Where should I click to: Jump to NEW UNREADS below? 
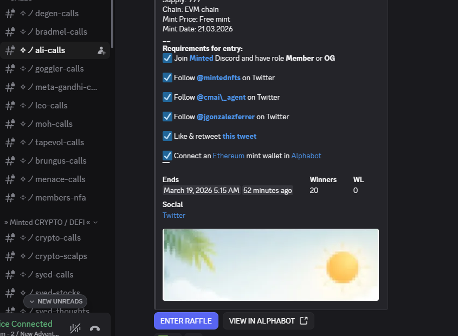[x=55, y=301]
